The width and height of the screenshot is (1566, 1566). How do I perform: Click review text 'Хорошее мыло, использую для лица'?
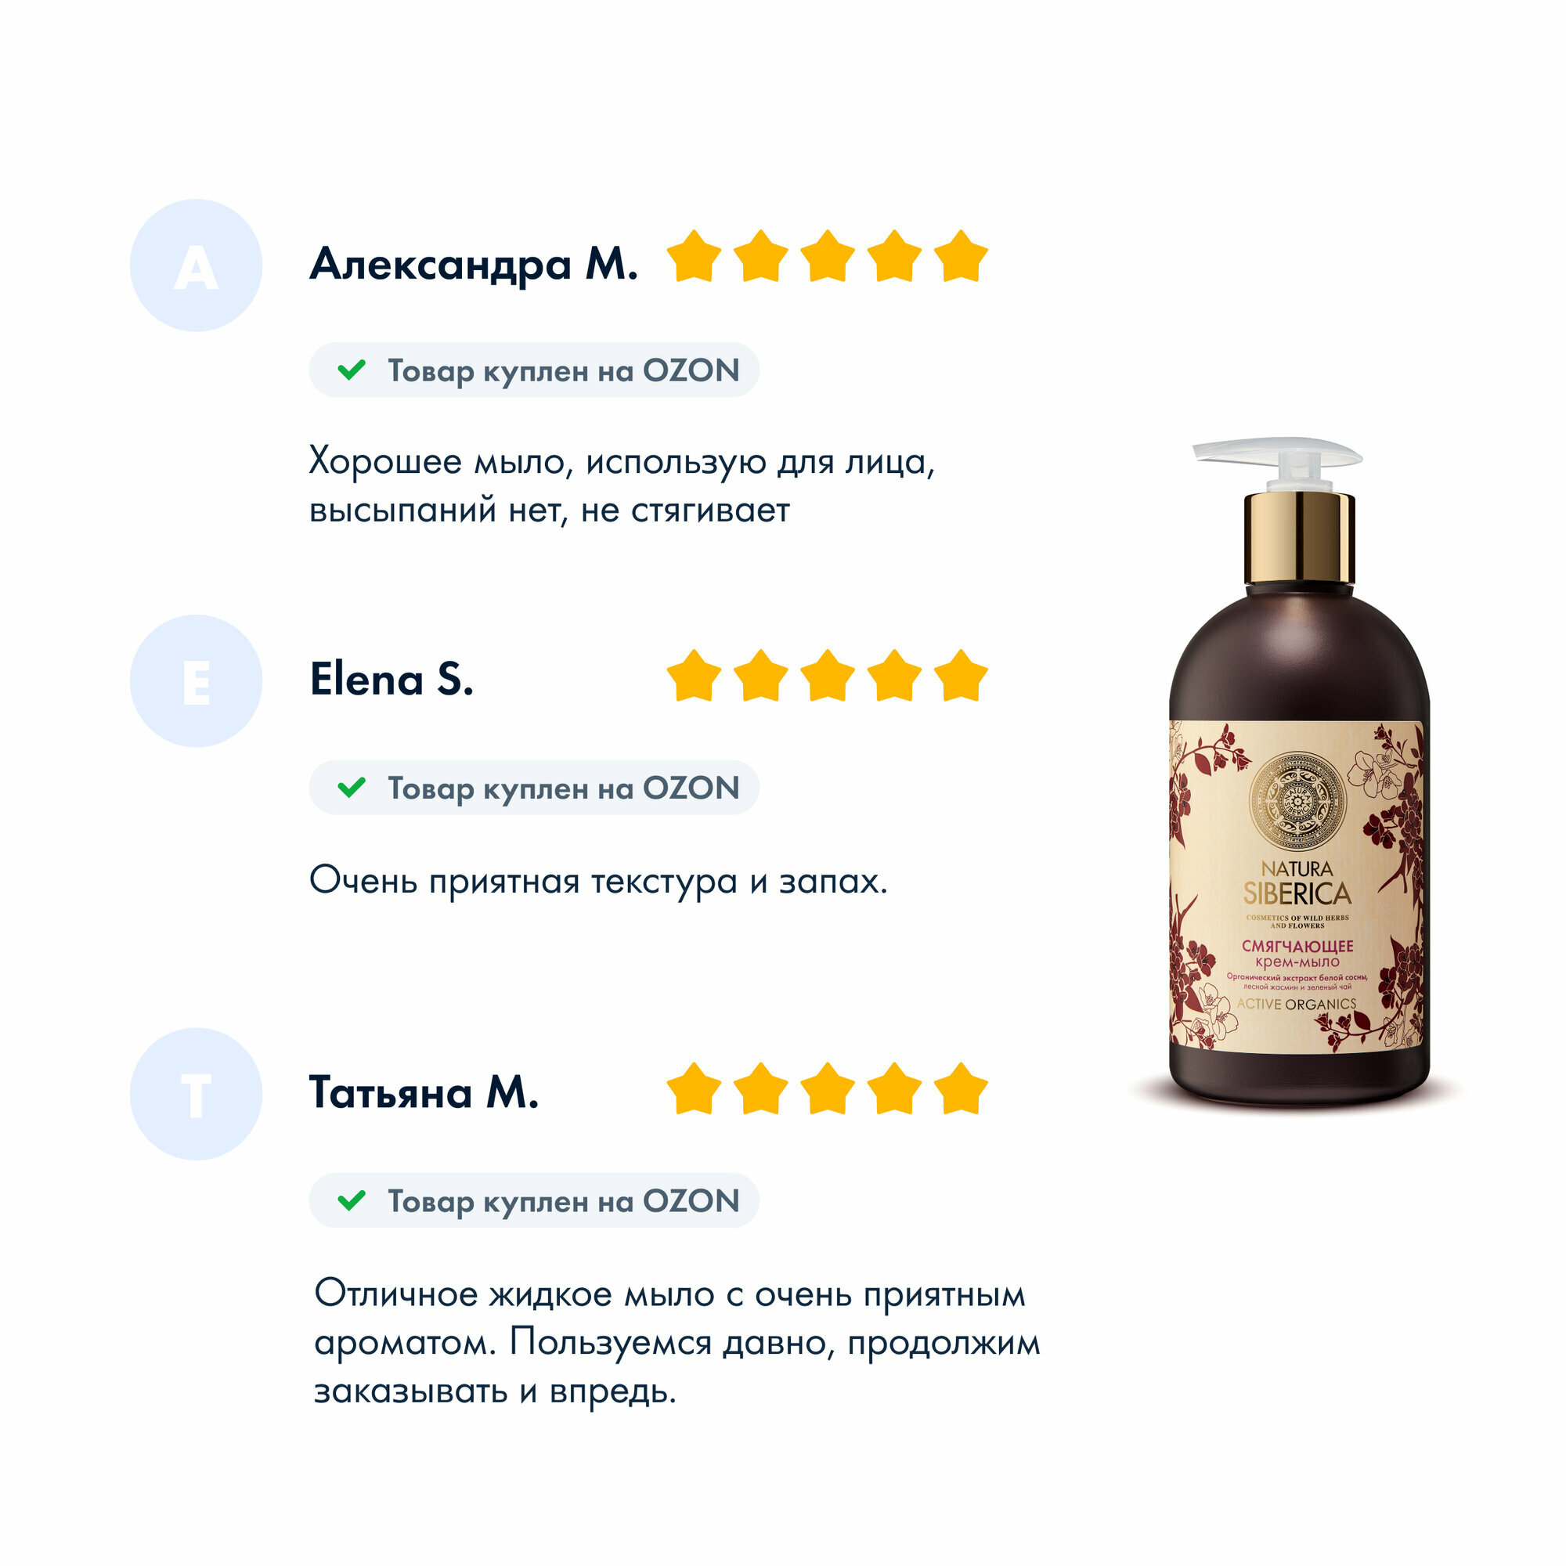621,462
